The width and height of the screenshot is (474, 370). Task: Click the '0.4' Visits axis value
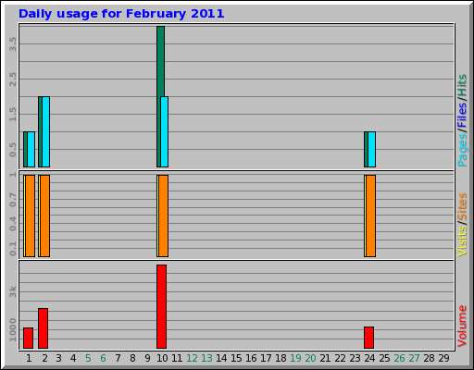click(13, 224)
